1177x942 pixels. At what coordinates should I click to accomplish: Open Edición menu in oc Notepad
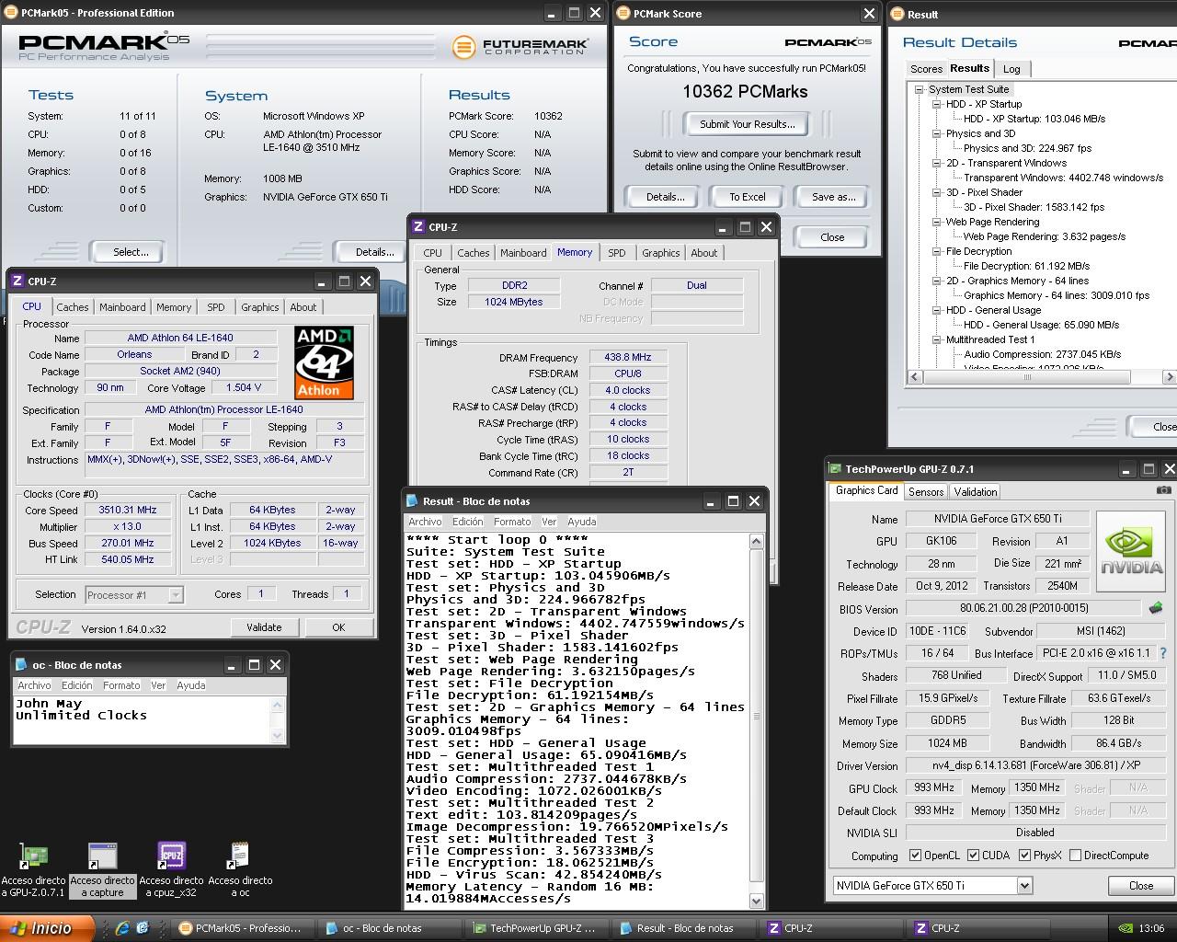point(77,685)
